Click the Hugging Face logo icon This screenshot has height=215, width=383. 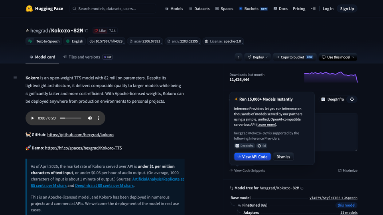[29, 8]
